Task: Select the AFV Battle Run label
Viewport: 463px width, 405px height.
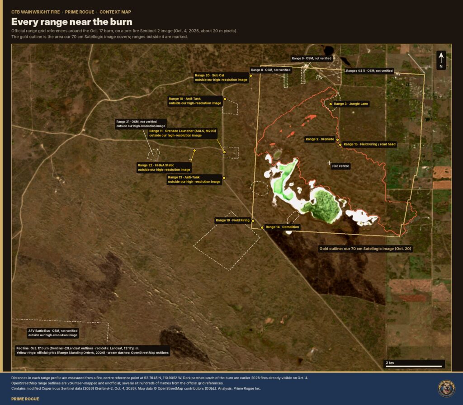Action: click(x=53, y=333)
